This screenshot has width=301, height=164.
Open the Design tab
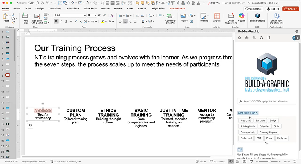coord(40,9)
